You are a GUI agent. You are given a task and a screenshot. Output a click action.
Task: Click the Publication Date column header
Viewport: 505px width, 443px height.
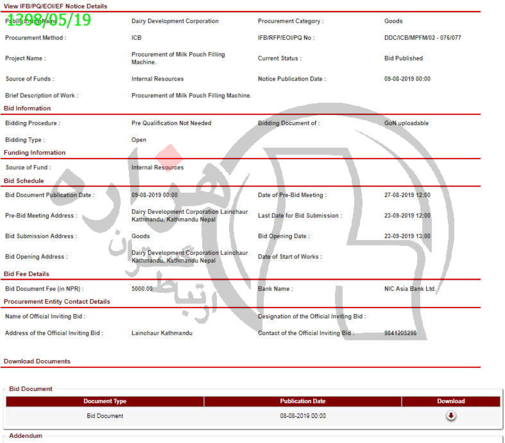[302, 401]
